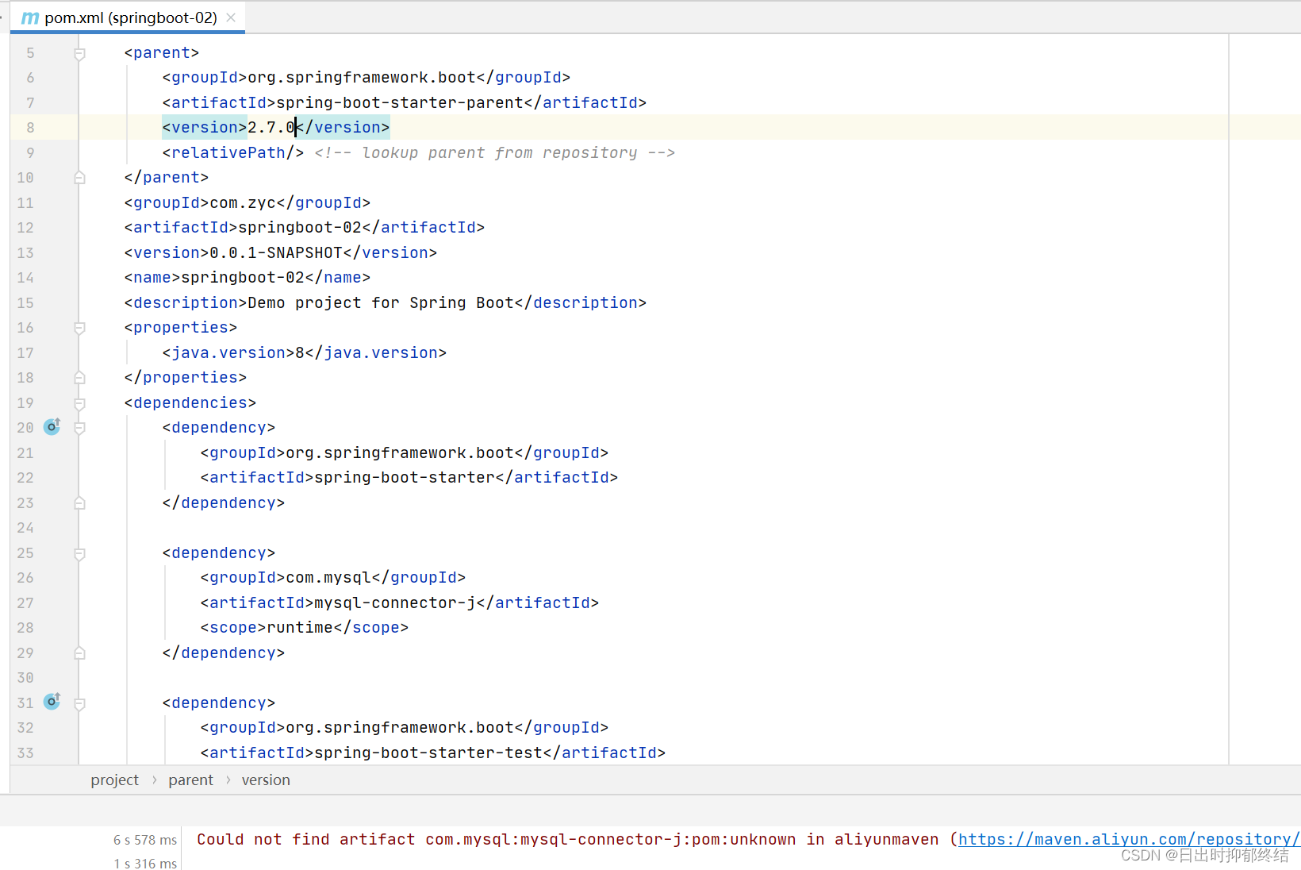The width and height of the screenshot is (1301, 870).
Task: Click the artifactId springboot-02 on line 12
Action: click(x=300, y=227)
